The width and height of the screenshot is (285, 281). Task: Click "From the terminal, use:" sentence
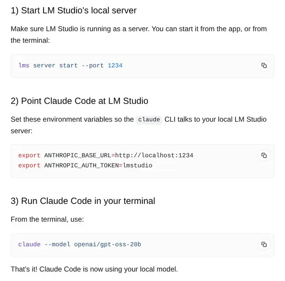47,220
